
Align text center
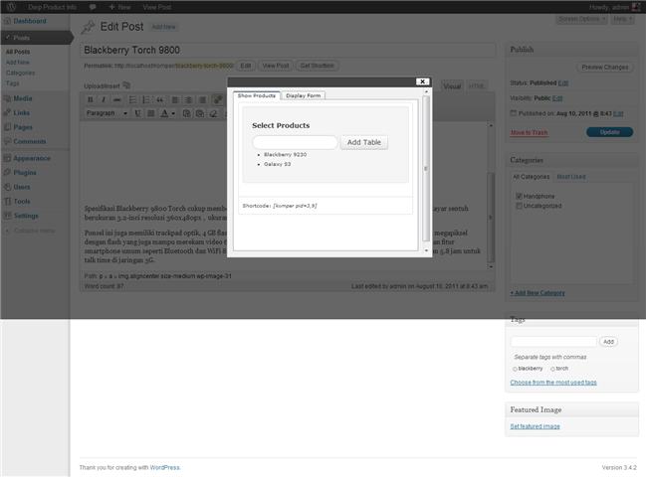[189, 99]
